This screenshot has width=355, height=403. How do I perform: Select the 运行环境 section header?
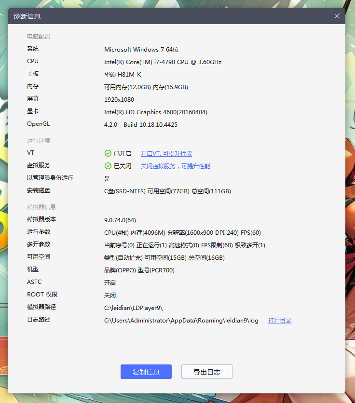pyautogui.click(x=39, y=141)
